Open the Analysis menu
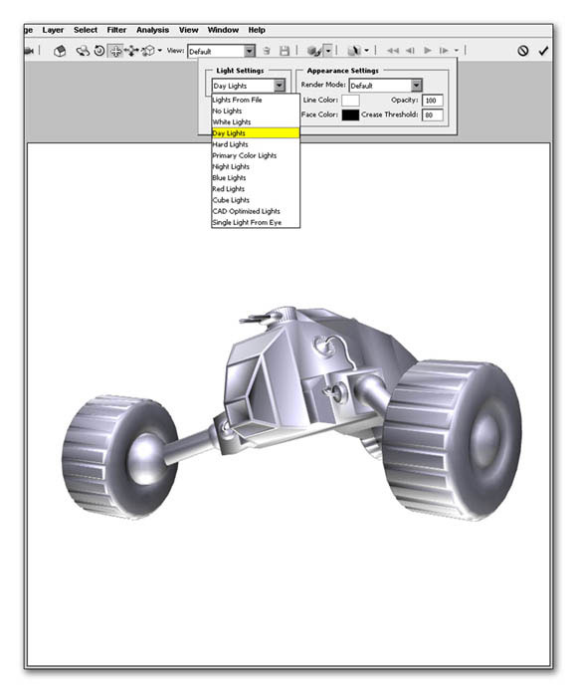Image resolution: width=577 pixels, height=693 pixels. coord(152,30)
